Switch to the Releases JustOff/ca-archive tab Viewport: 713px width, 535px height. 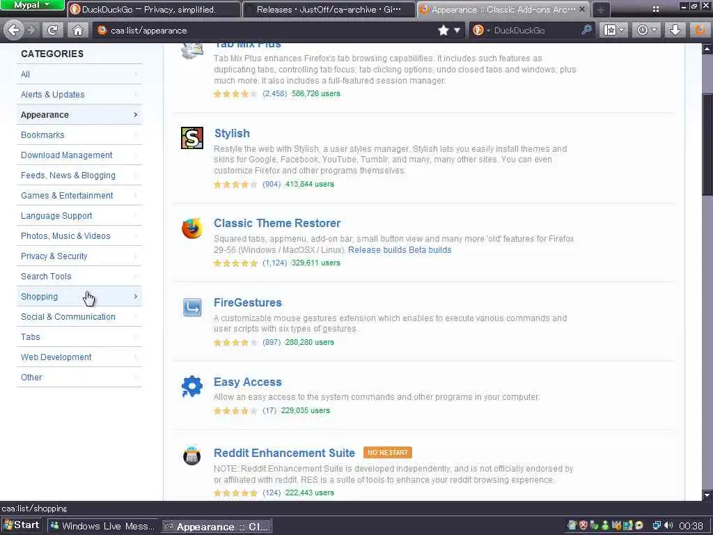pyautogui.click(x=329, y=10)
